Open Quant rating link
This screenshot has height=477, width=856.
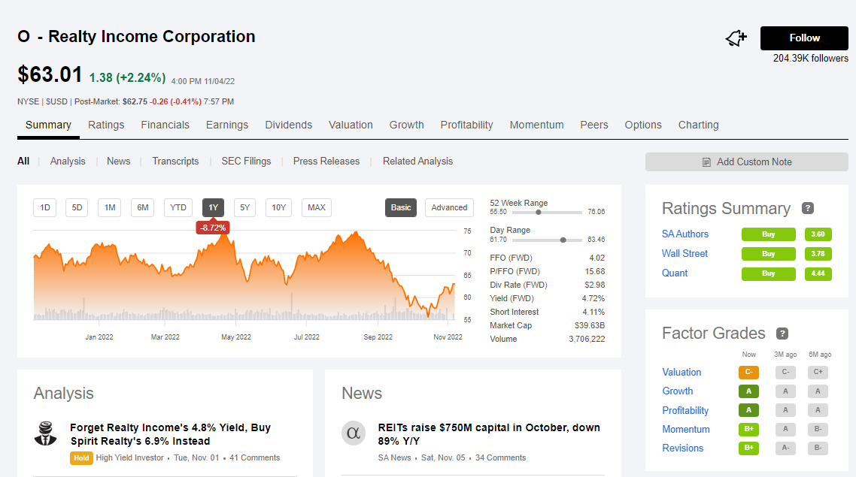point(675,273)
